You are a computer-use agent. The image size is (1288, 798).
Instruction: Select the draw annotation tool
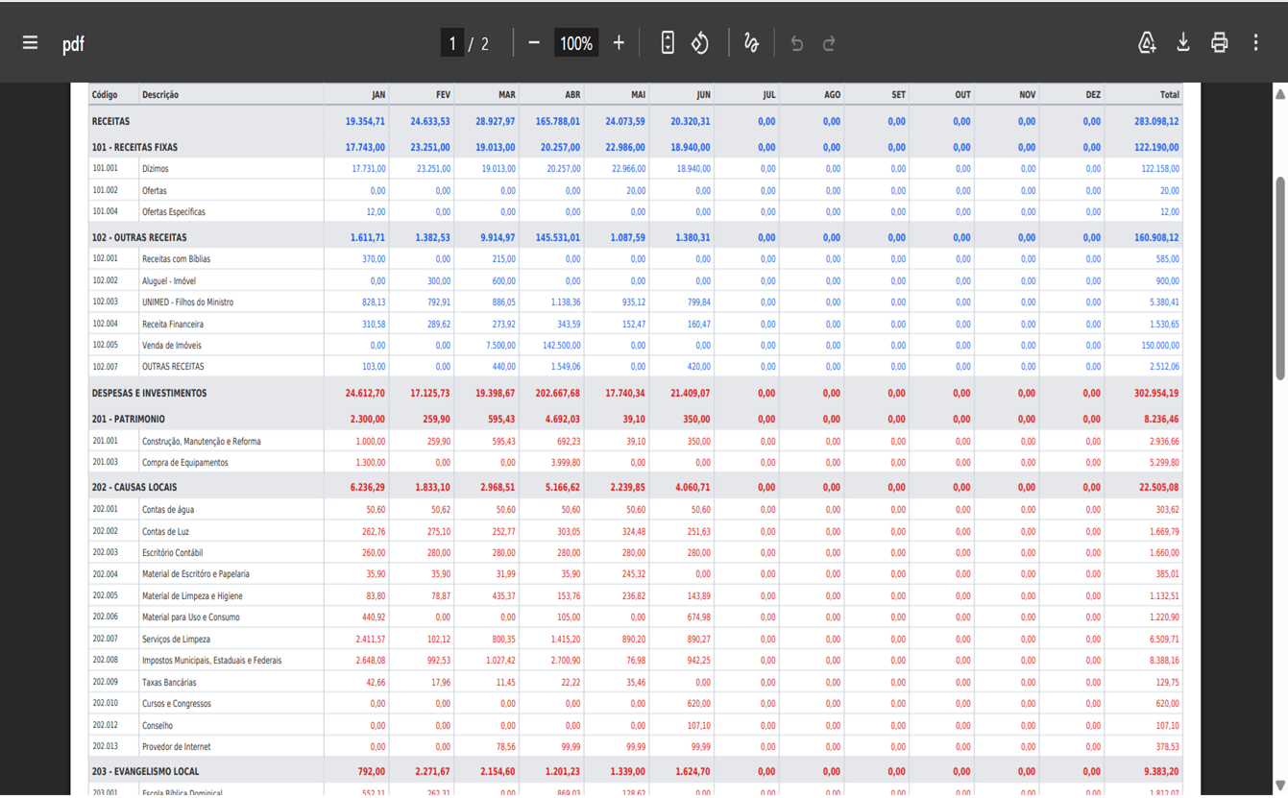click(x=751, y=43)
